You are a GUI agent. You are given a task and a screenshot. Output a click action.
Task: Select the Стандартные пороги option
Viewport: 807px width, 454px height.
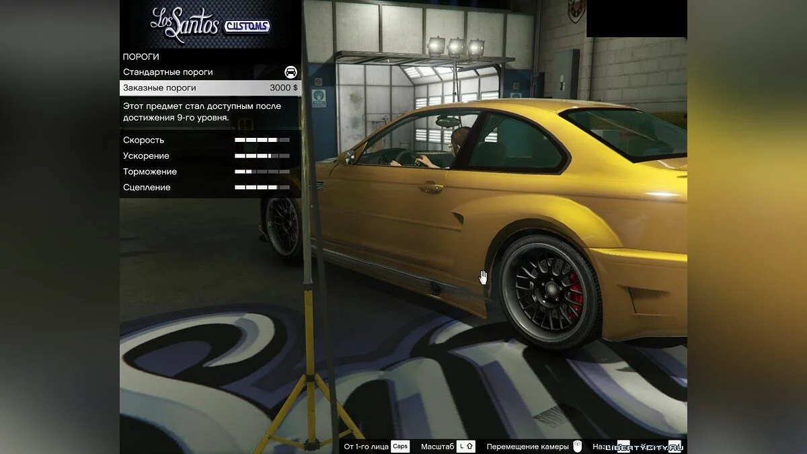click(x=168, y=72)
